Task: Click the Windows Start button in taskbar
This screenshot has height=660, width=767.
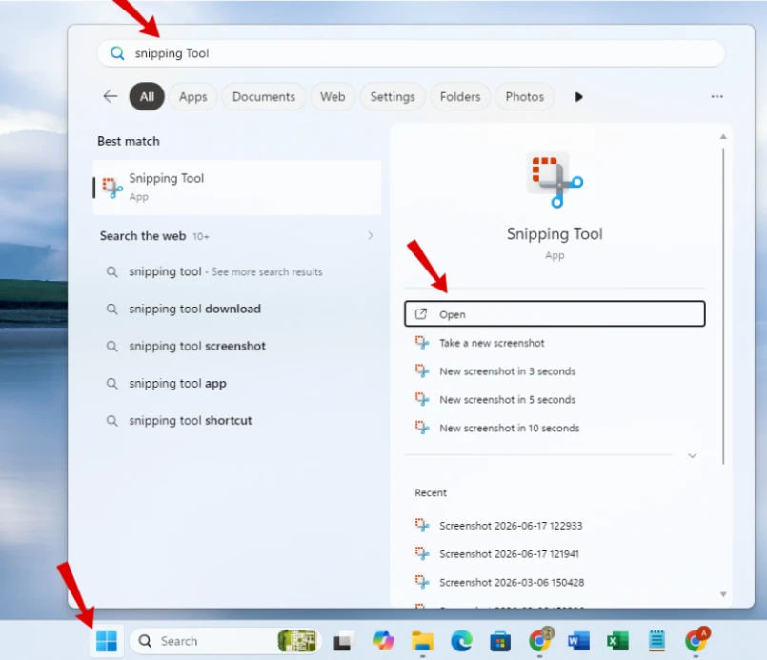Action: [106, 641]
